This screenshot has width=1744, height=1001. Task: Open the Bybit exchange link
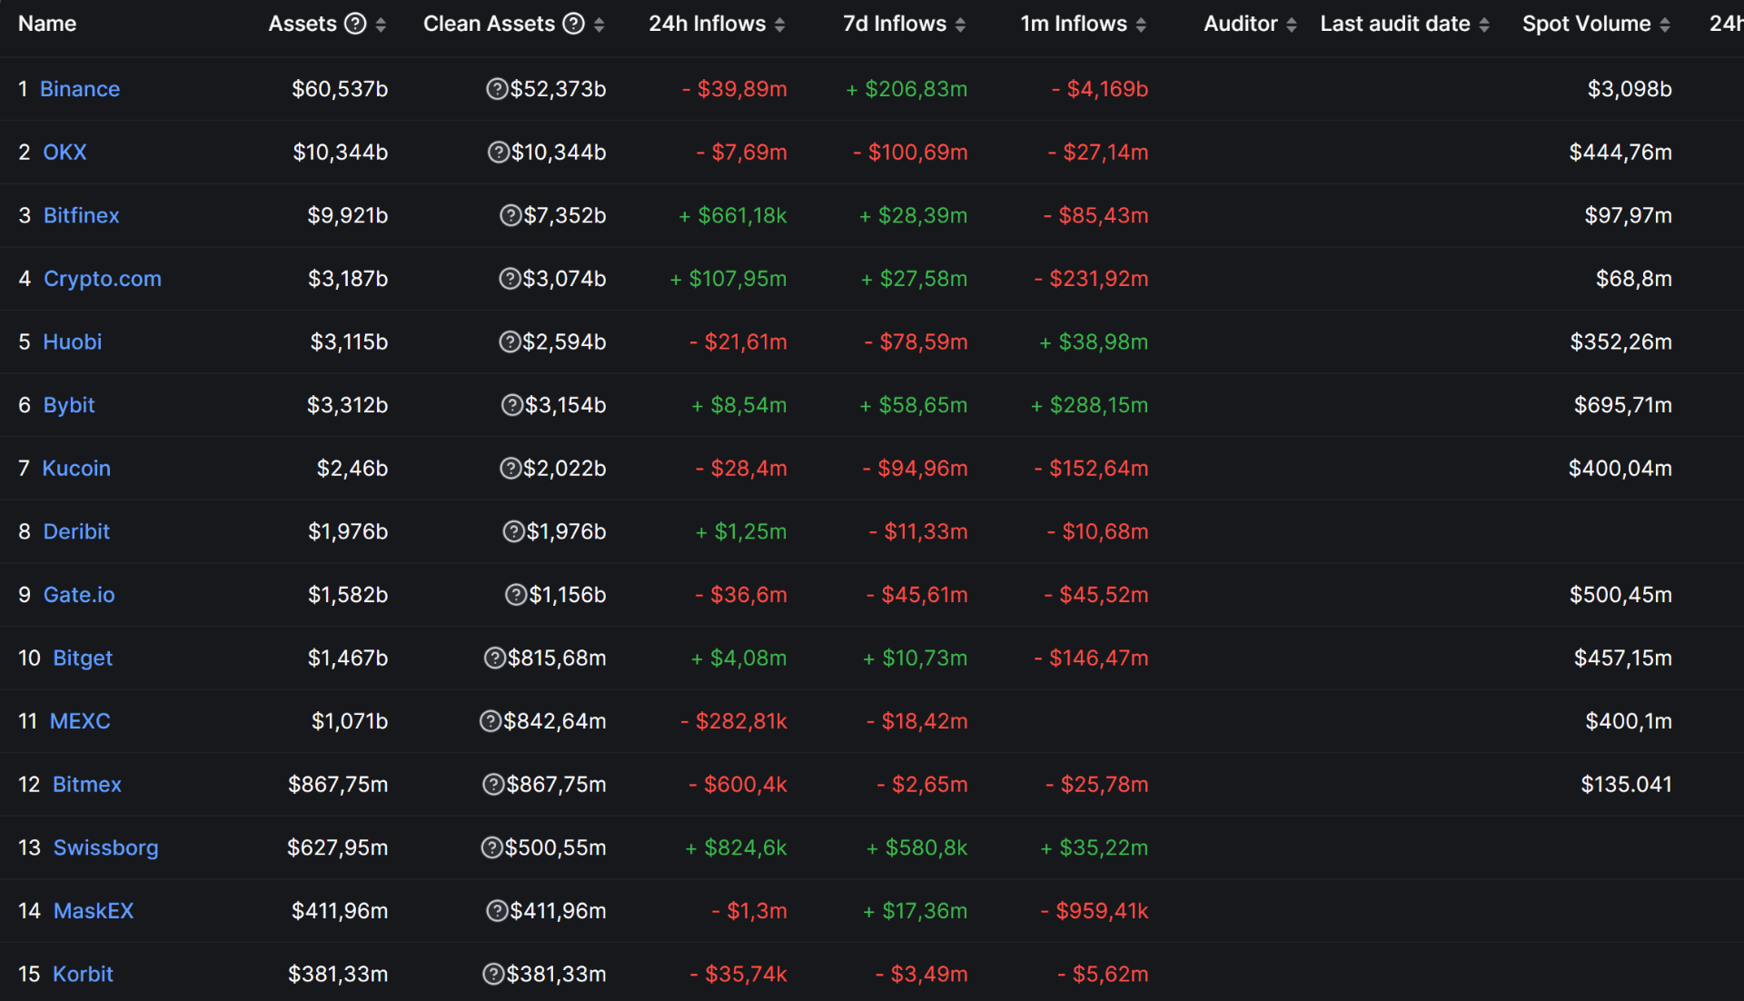[x=69, y=405]
